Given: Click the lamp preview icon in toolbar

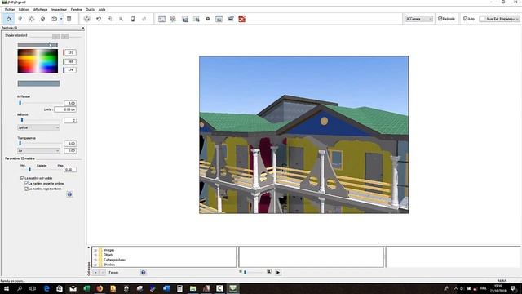Looking at the screenshot, I should click(x=133, y=19).
